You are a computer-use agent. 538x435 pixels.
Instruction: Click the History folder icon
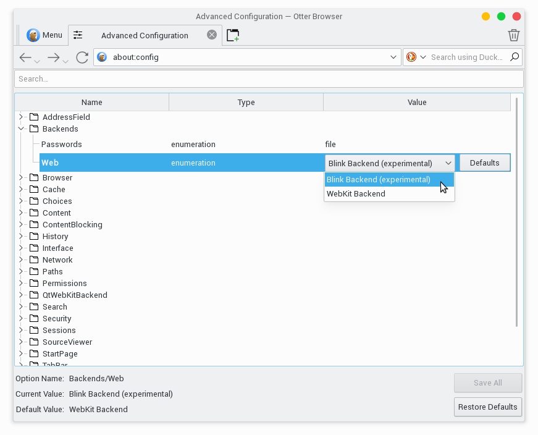tap(34, 236)
